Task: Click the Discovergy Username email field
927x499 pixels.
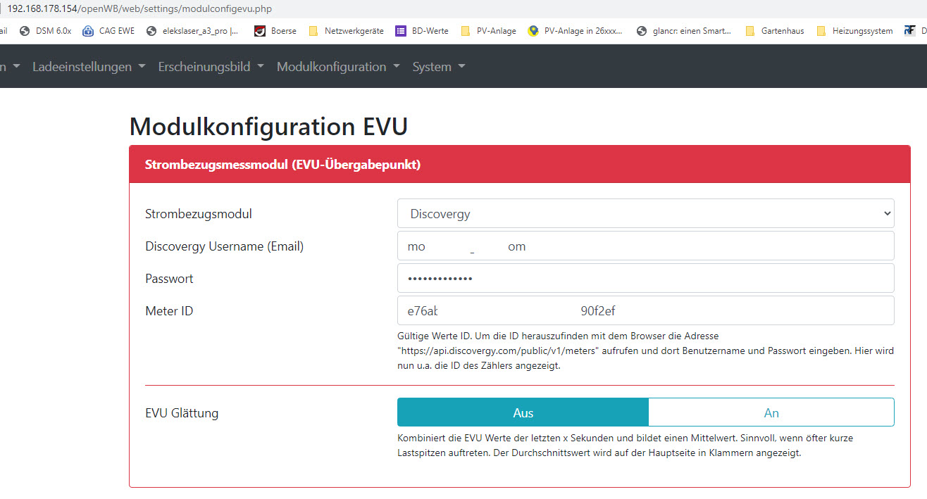Action: click(x=646, y=246)
